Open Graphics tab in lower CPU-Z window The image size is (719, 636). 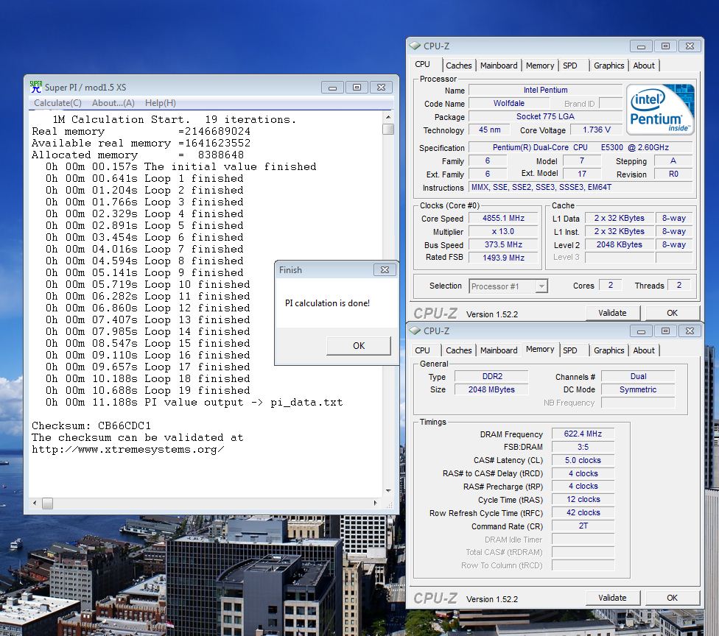(x=609, y=350)
